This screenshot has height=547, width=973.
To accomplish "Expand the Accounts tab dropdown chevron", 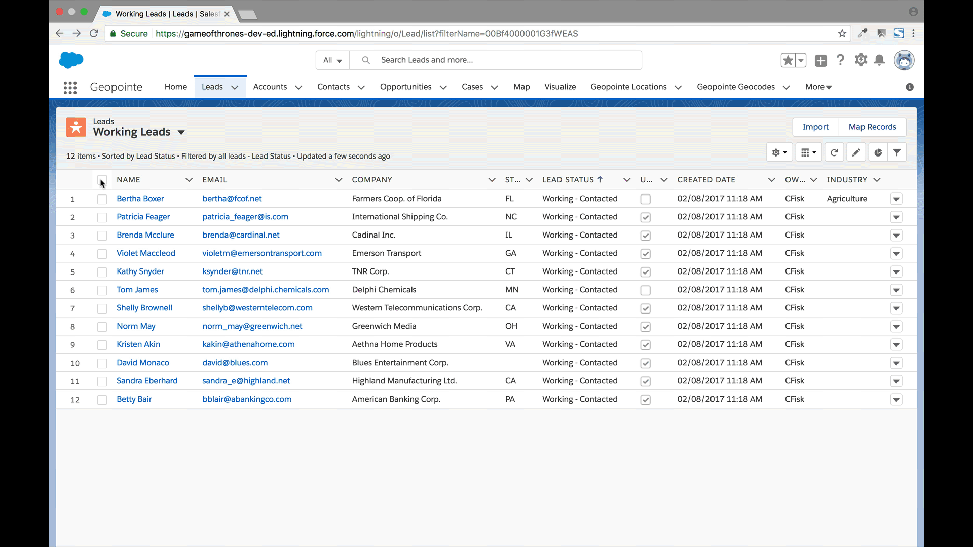I will pos(298,87).
